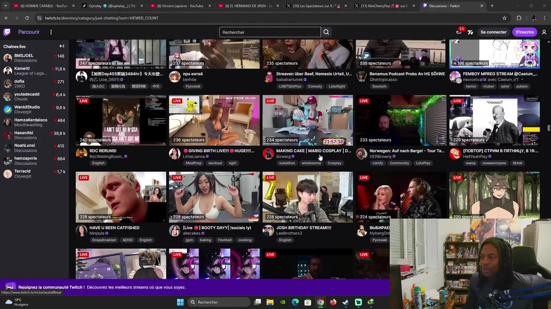Click LeeBrothers3 channel avatar
The width and height of the screenshot is (551, 309).
coord(268,230)
